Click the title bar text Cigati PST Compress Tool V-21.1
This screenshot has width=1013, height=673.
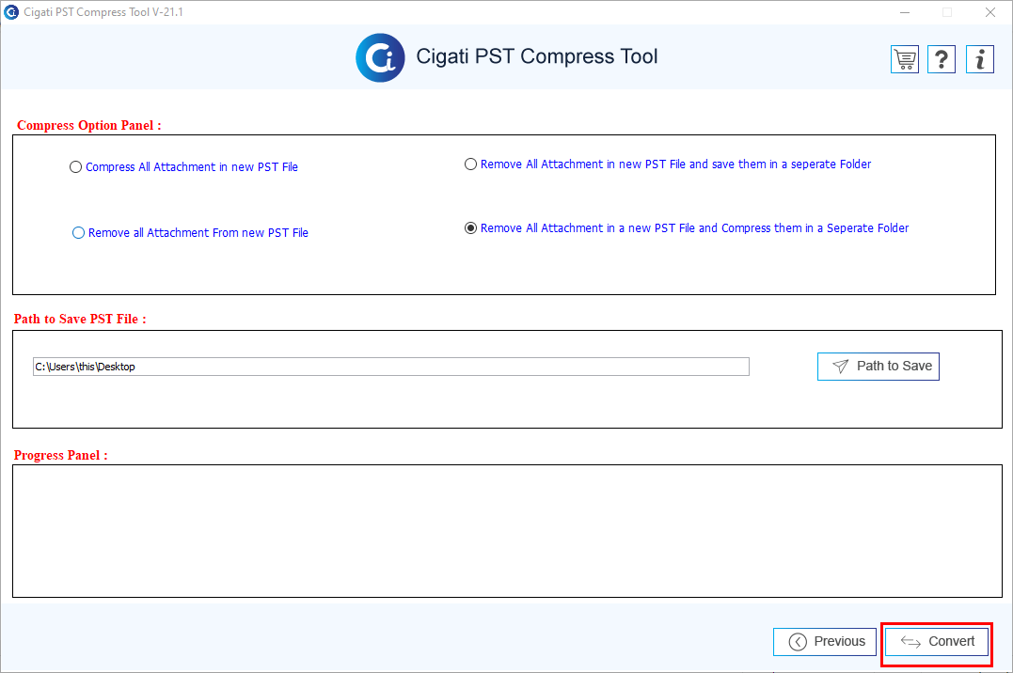[x=103, y=12]
